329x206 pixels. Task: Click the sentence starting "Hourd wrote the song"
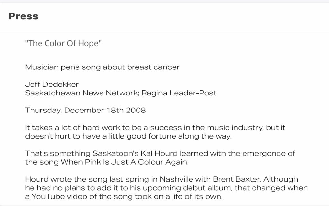pos(143,179)
